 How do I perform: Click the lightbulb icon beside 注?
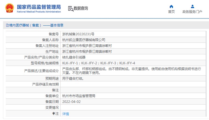point(54,114)
